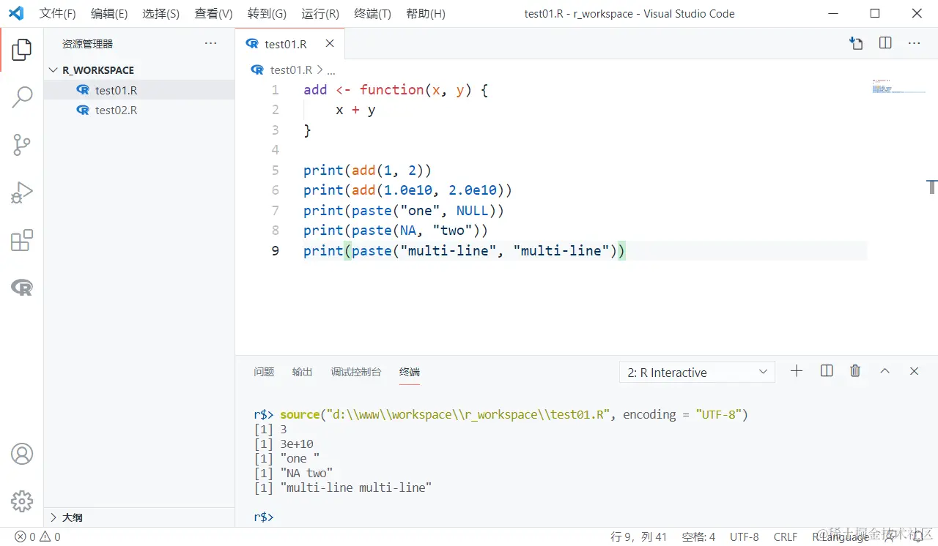
Task: Open the Source Control view
Action: tap(22, 145)
